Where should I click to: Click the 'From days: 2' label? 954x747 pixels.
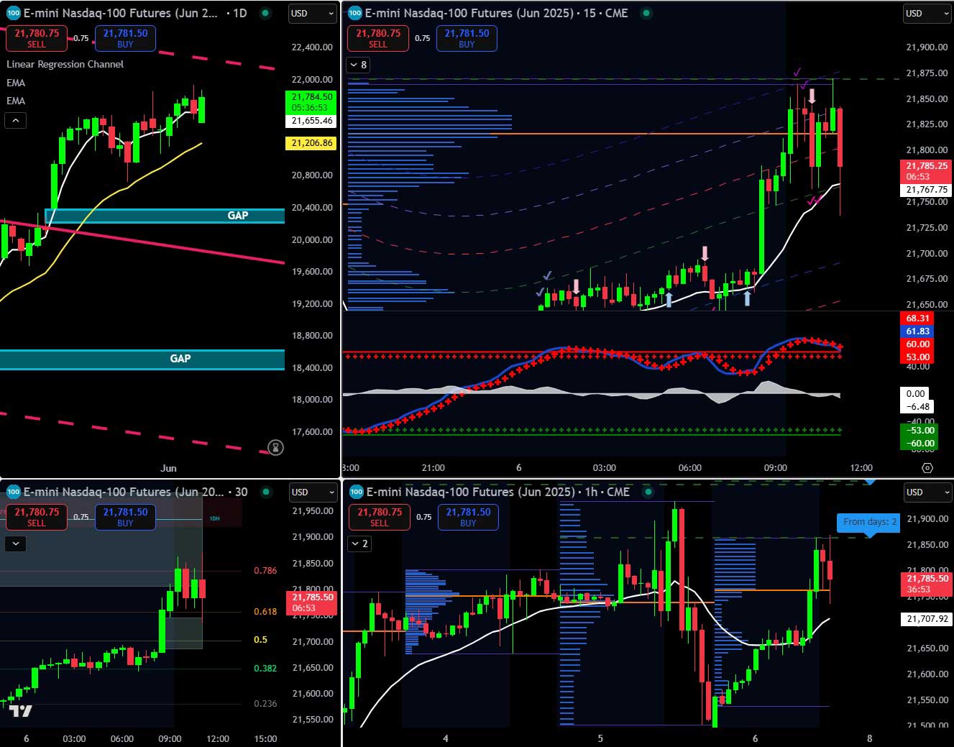tap(869, 522)
